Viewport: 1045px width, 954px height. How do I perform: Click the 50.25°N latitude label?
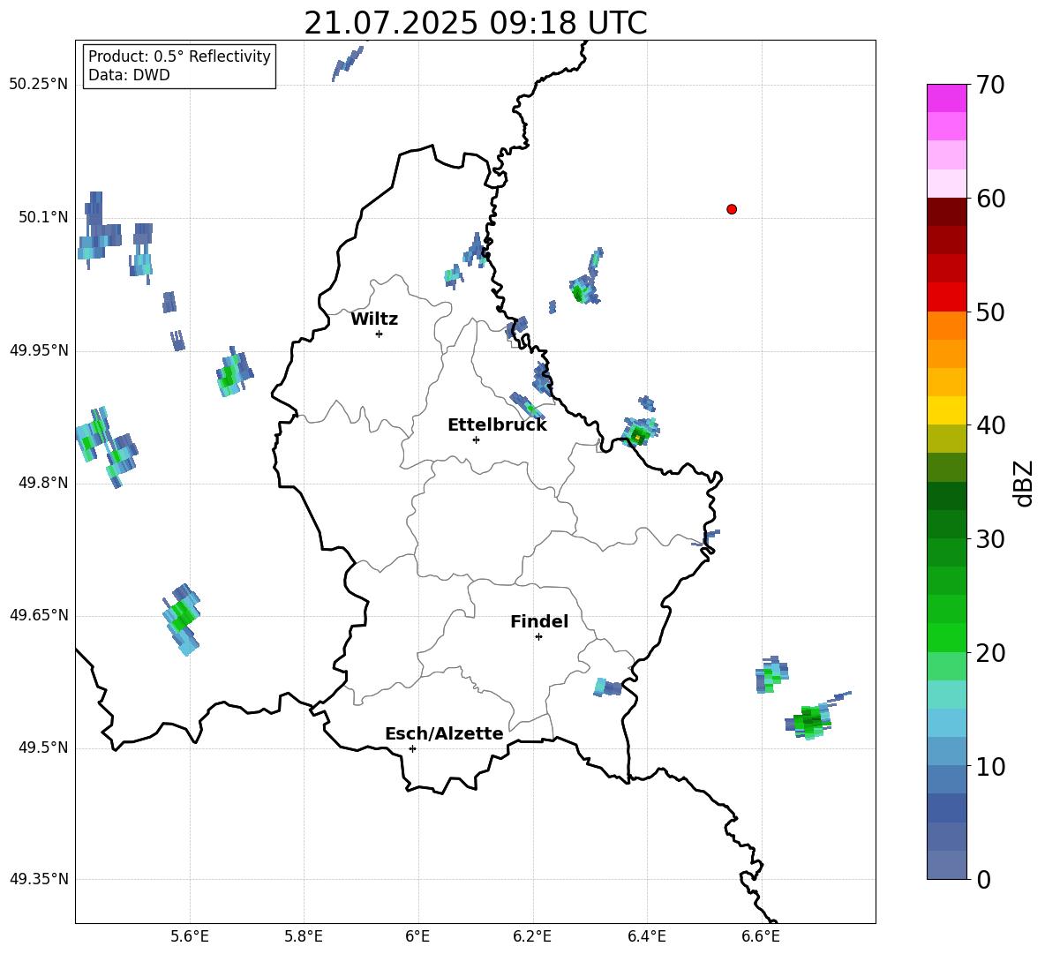point(39,85)
